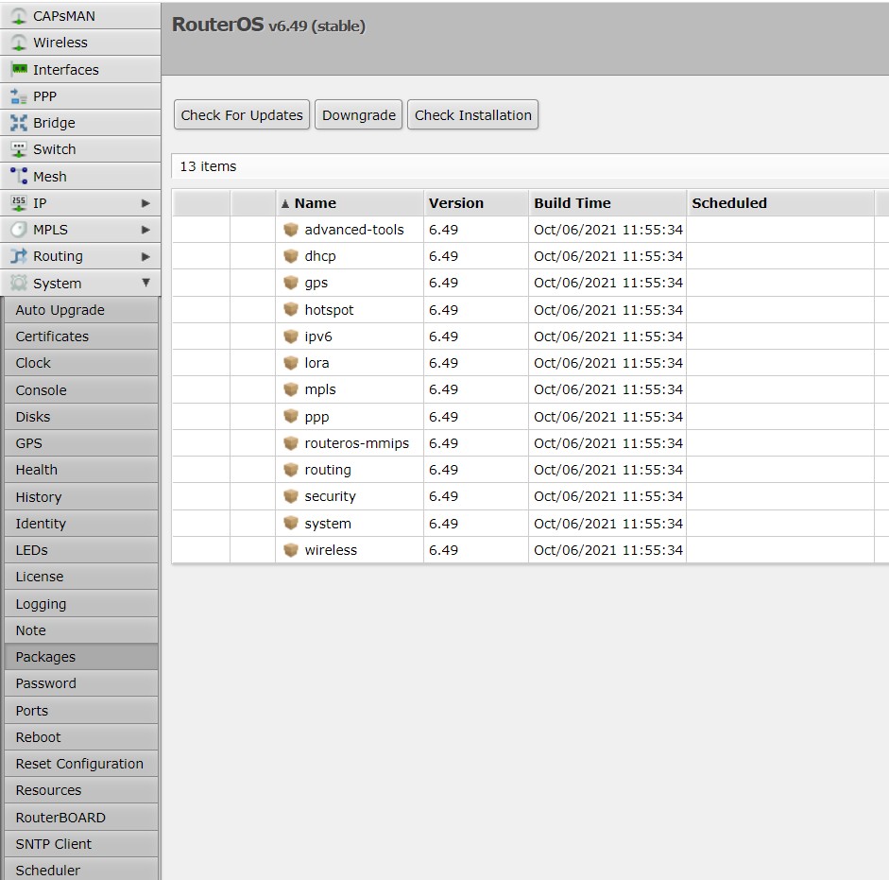Viewport: 889px width, 880px height.
Task: Select the routeros-mmips package name
Action: pos(356,443)
